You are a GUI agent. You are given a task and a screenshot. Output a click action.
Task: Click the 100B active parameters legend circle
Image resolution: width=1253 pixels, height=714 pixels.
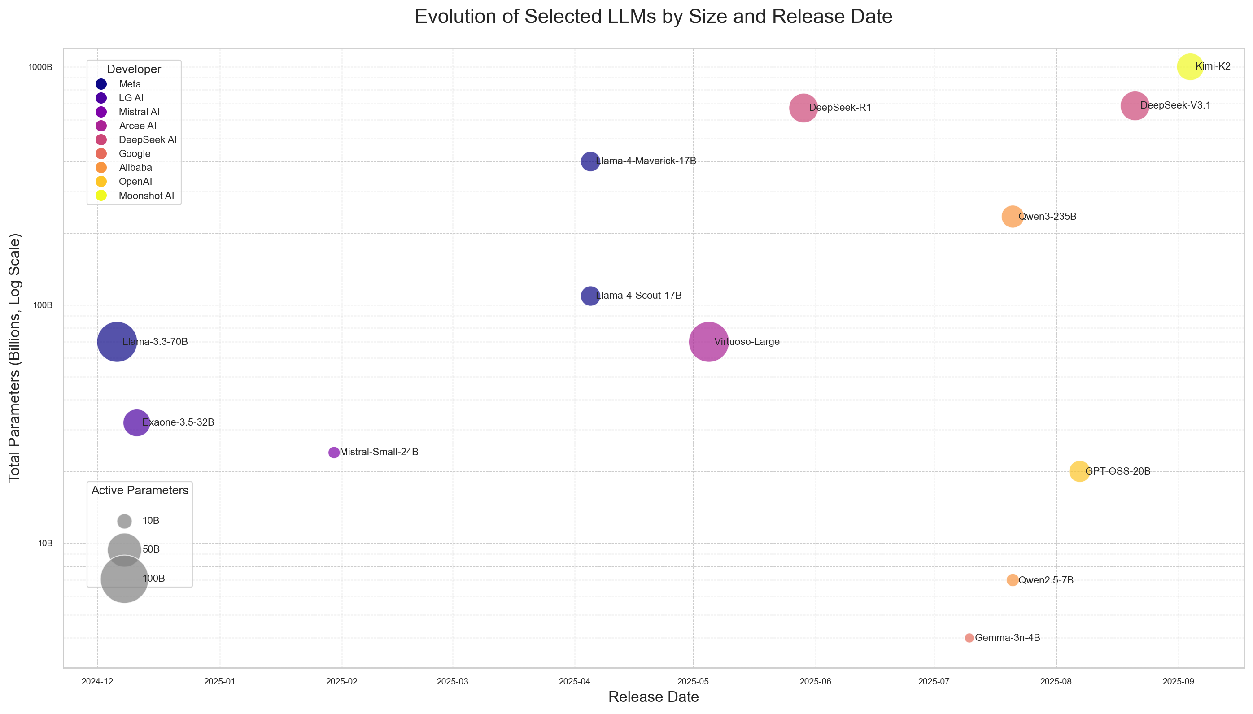point(125,579)
